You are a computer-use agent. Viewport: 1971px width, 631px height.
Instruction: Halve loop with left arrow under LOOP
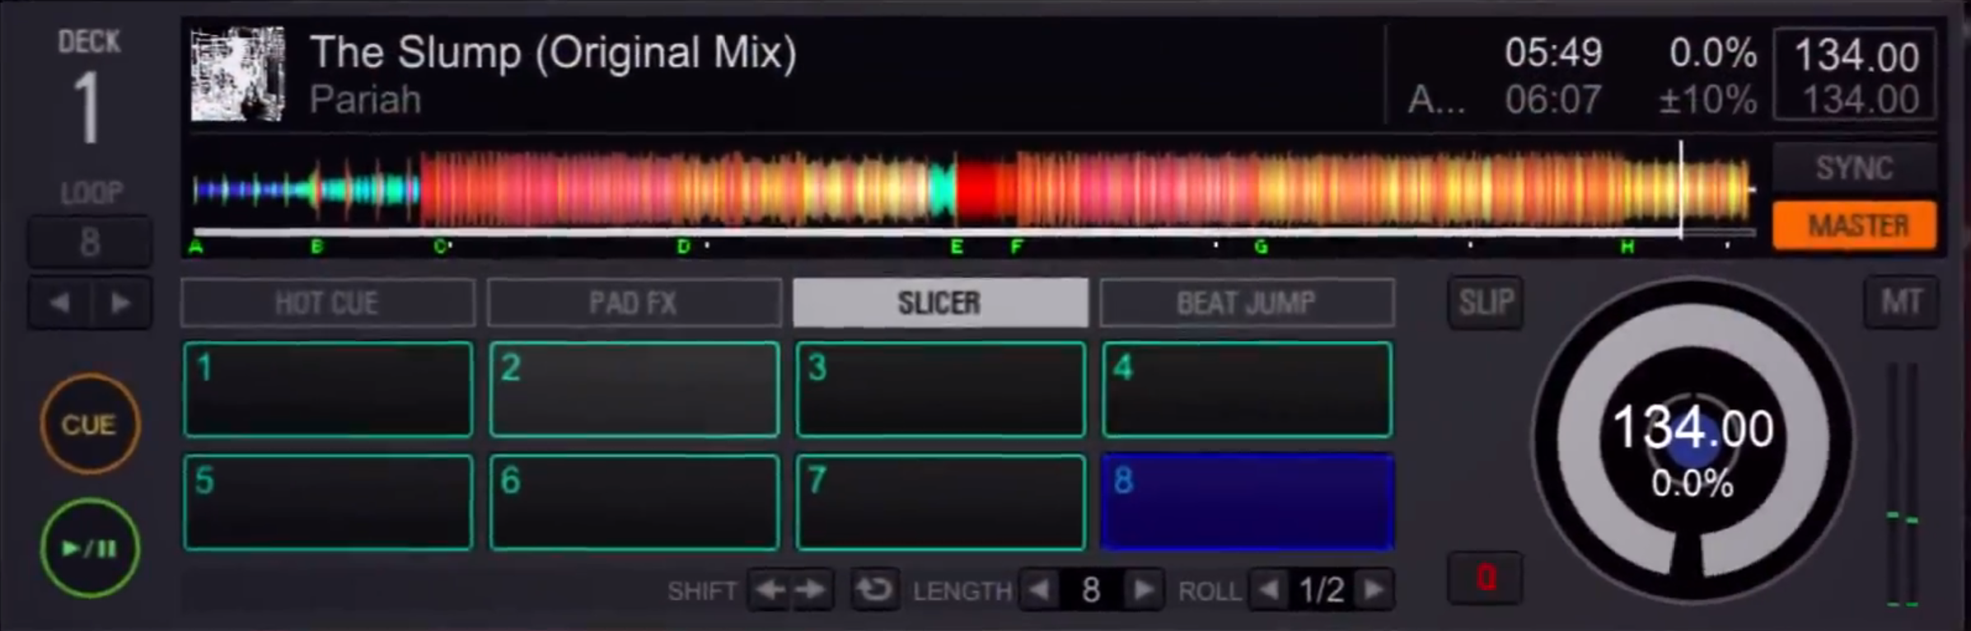(x=59, y=303)
